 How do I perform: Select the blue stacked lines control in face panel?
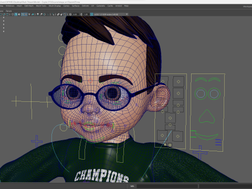[x=218, y=142]
